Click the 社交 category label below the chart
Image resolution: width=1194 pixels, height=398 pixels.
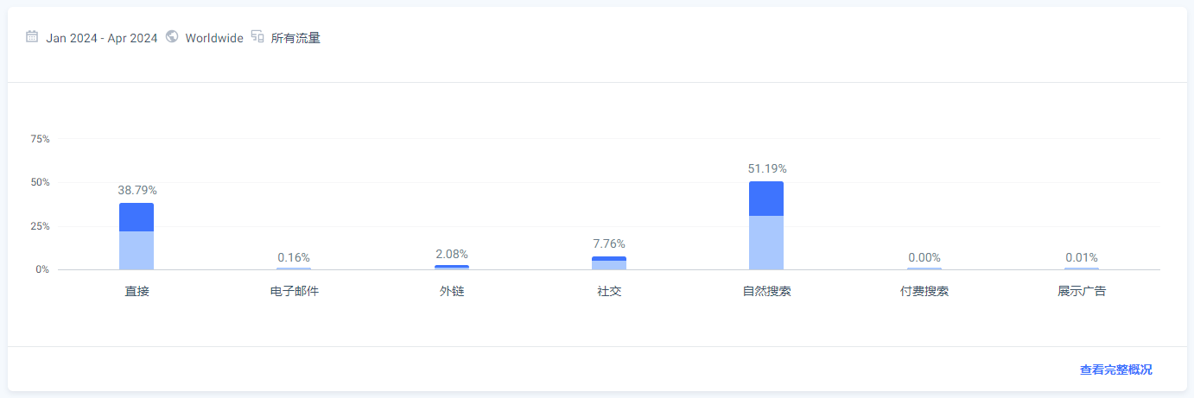click(x=609, y=292)
